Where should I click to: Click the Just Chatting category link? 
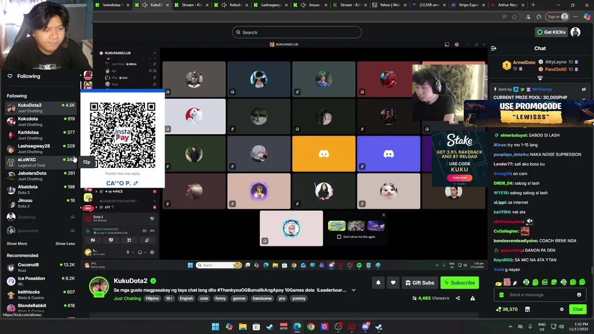127,298
